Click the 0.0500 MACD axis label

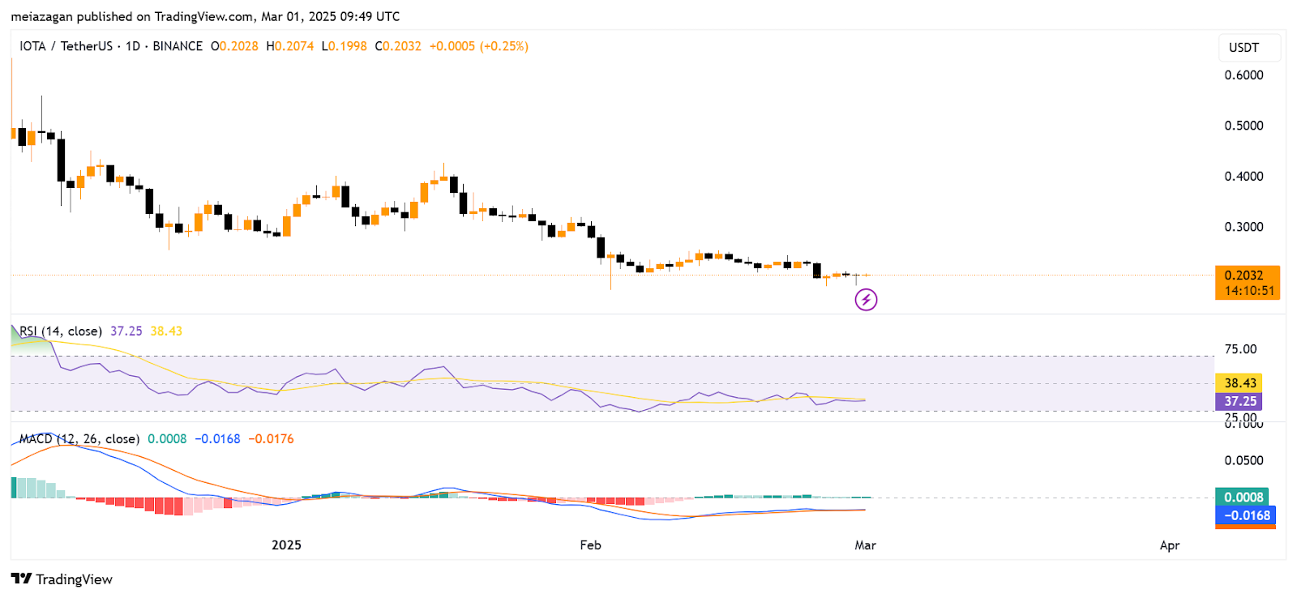coord(1243,460)
